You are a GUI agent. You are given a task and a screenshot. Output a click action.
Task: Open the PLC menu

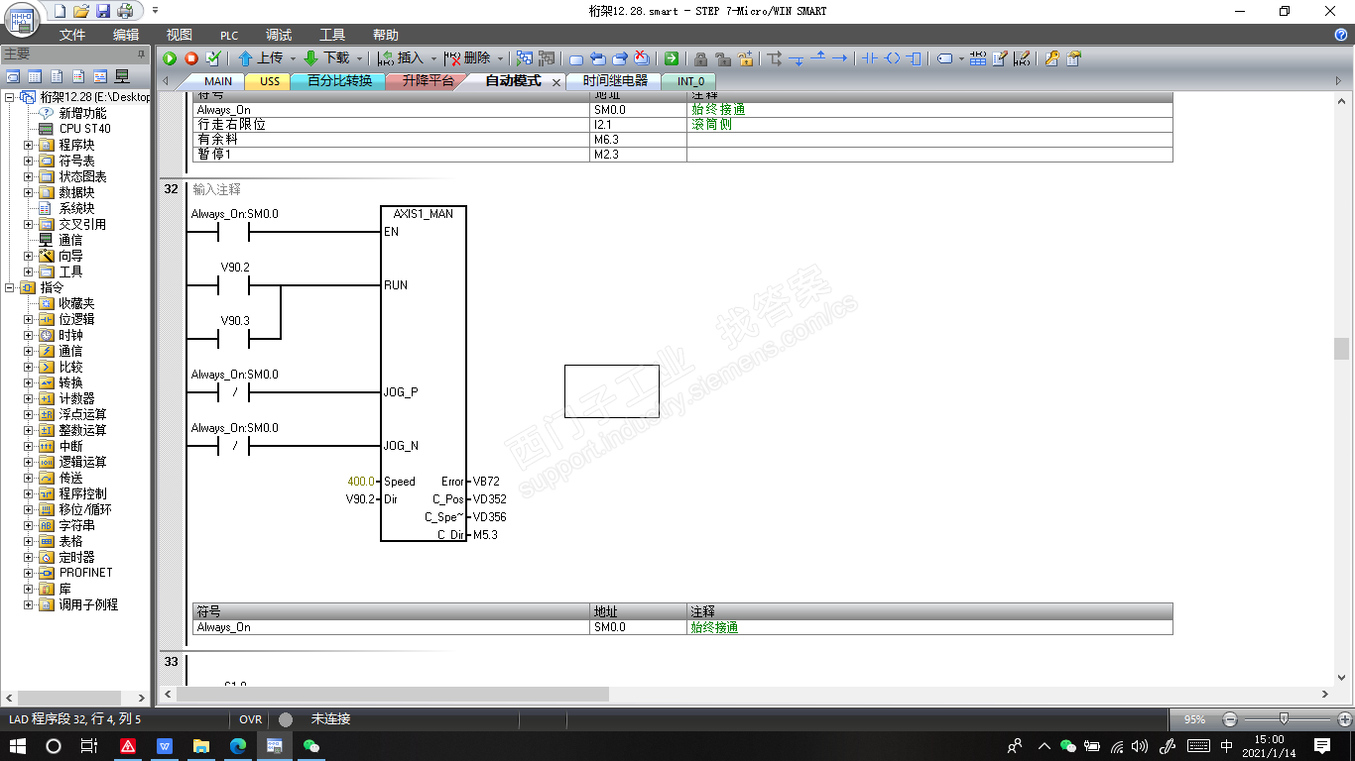pyautogui.click(x=229, y=35)
